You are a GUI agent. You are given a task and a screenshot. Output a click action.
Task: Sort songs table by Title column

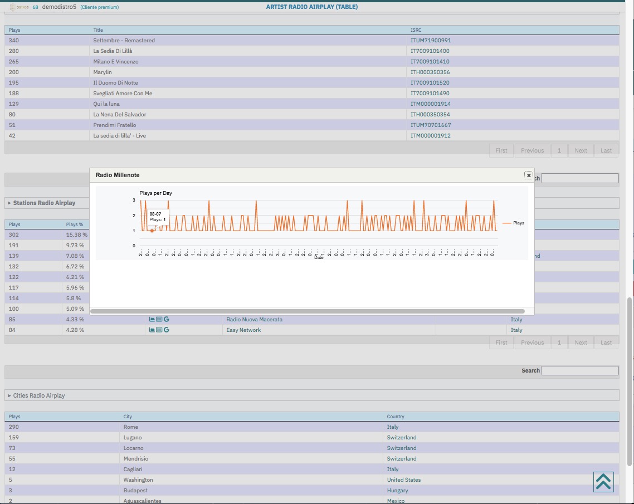98,30
